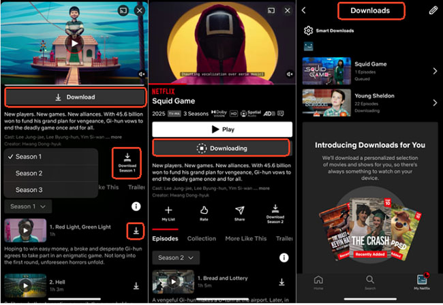Image resolution: width=443 pixels, height=305 pixels.
Task: Tap the Downloading button to stop
Action: [221, 148]
